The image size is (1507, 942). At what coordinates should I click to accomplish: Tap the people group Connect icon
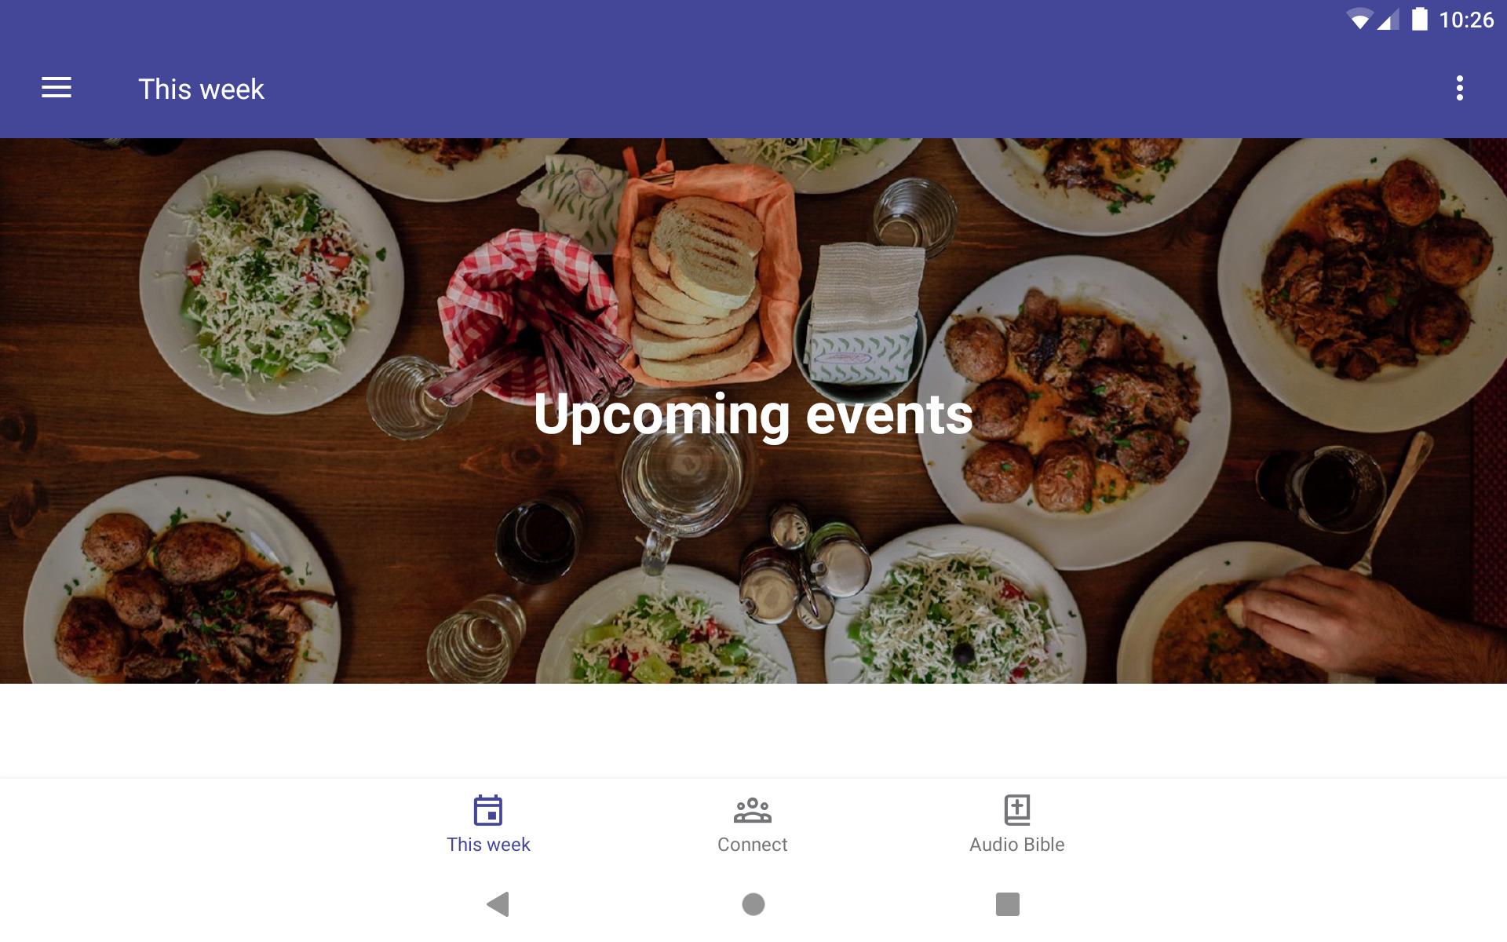(x=752, y=810)
